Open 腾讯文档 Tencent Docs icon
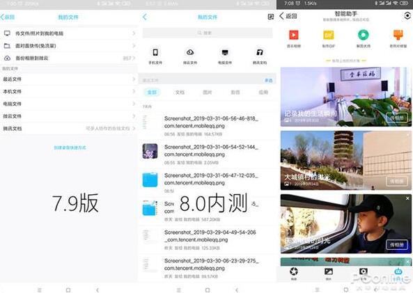Image resolution: width=413 pixels, height=293 pixels. [x=260, y=52]
